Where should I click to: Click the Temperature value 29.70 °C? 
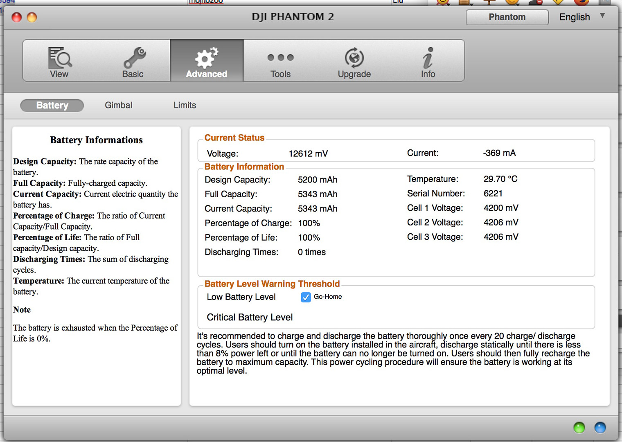point(500,179)
